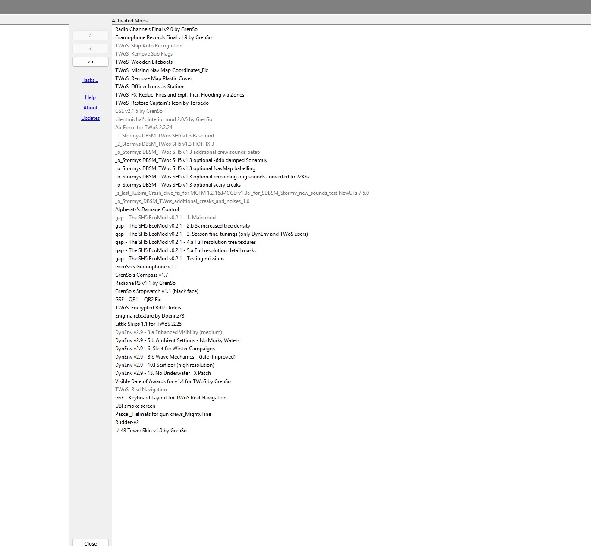Select 'Alpheratz's Damage Control' mod
Screen dimensions: 591x546
pyautogui.click(x=147, y=209)
